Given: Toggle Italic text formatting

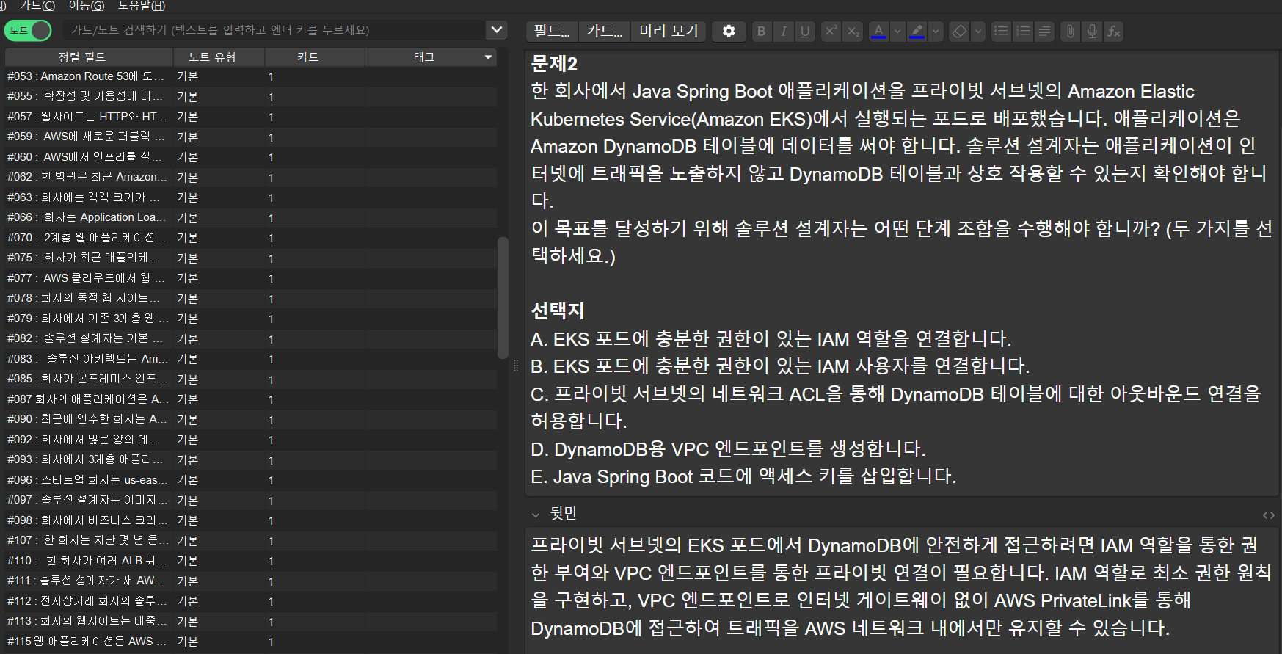Looking at the screenshot, I should pyautogui.click(x=784, y=32).
